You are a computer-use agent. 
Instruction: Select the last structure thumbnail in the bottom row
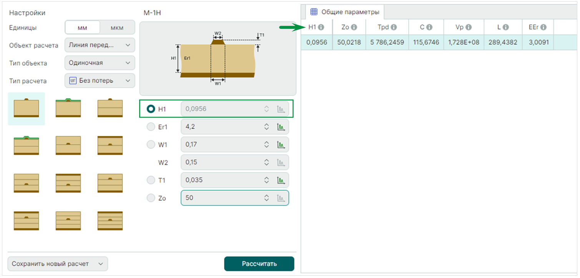pos(110,221)
